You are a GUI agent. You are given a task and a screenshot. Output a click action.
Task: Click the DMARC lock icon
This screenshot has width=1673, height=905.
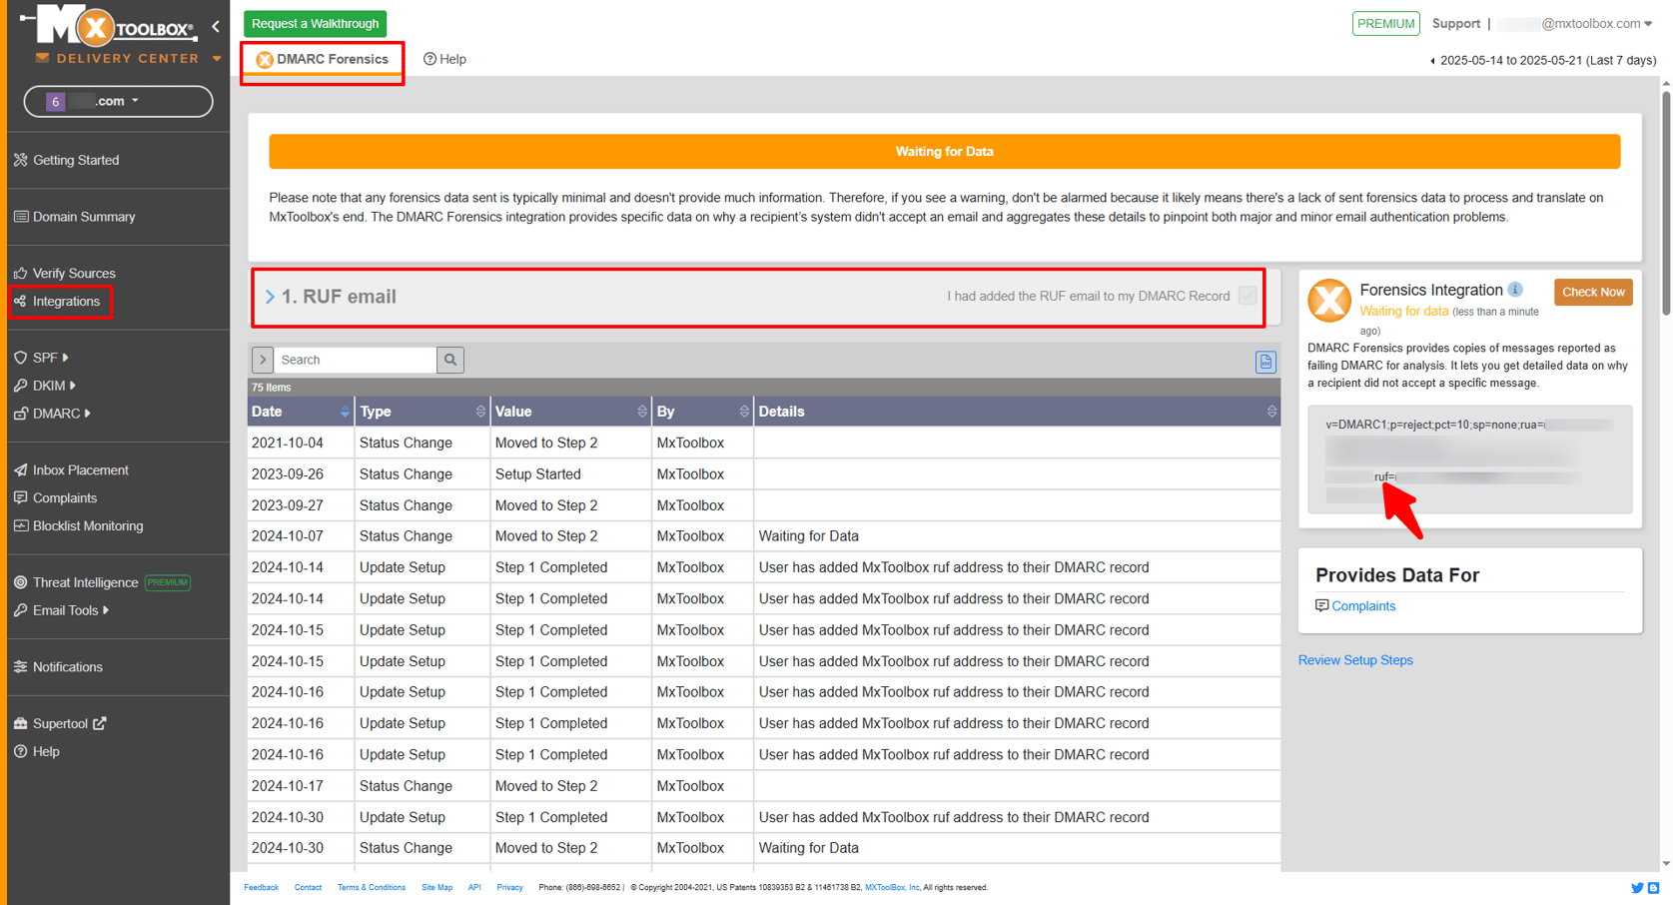point(20,413)
